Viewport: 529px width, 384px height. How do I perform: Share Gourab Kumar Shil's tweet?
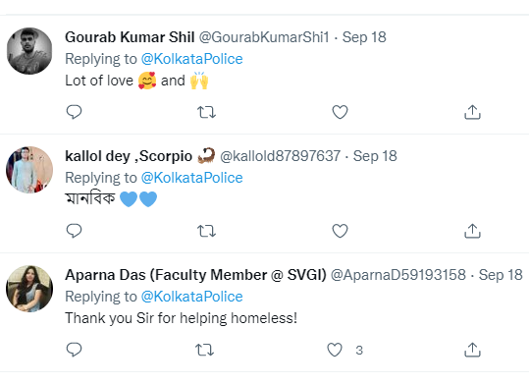click(x=472, y=112)
